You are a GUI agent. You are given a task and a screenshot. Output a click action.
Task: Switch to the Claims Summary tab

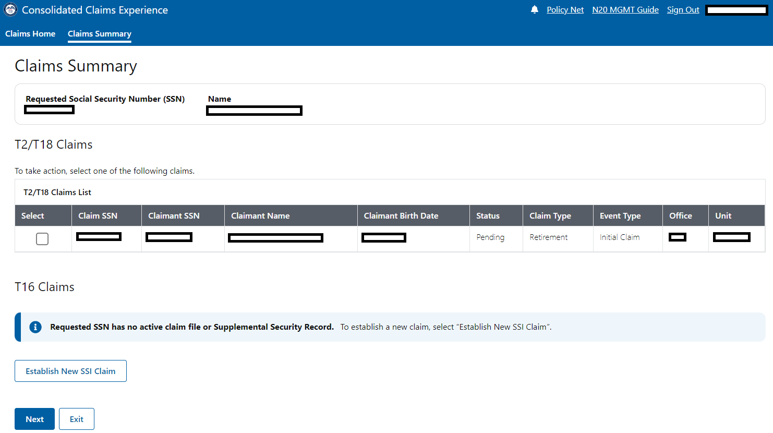pyautogui.click(x=100, y=34)
